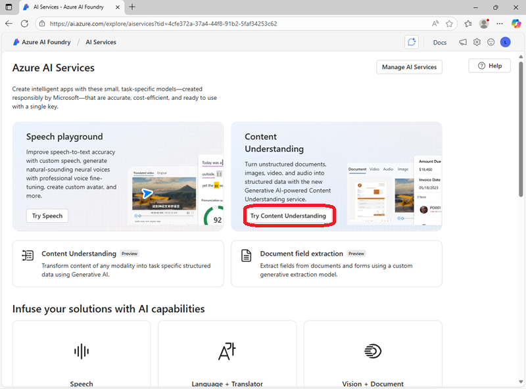The width and height of the screenshot is (526, 389).
Task: Favorite this page with the star icon
Action: coord(450,23)
